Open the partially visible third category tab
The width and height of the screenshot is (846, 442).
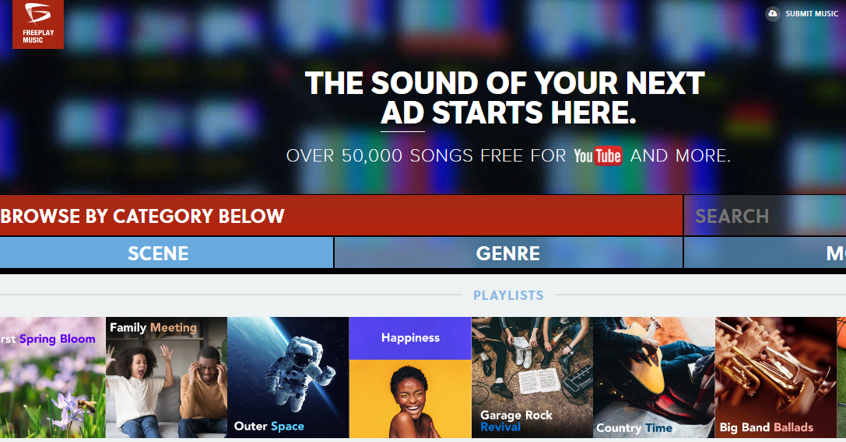point(765,253)
